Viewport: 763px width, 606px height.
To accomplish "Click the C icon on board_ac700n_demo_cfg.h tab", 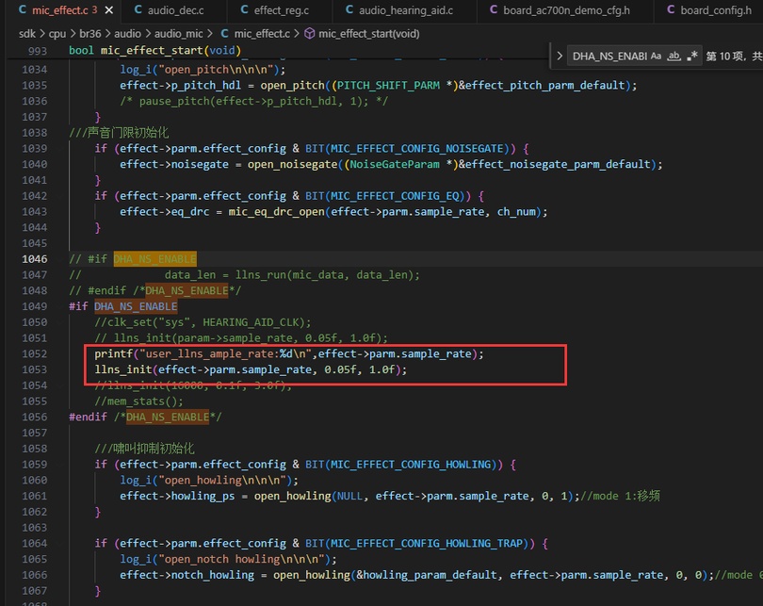I will (494, 9).
